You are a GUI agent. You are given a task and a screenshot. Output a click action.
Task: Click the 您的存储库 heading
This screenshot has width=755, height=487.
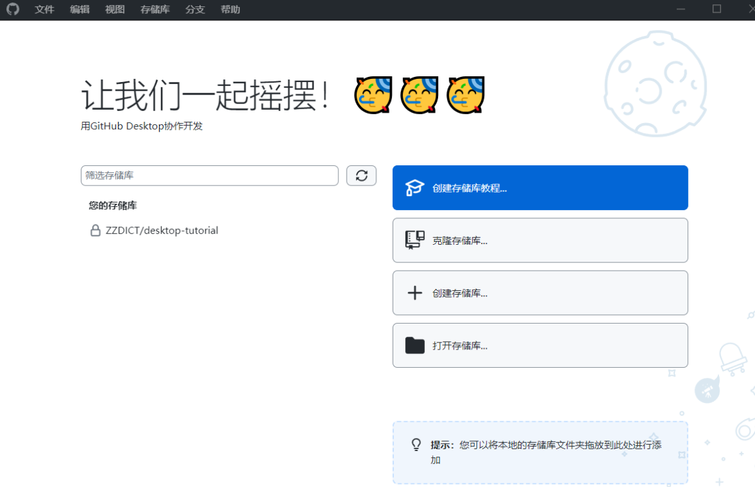[112, 206]
